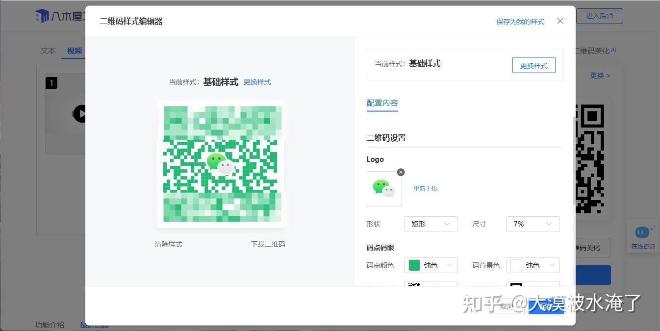Click the QR code preview image

tap(222, 164)
